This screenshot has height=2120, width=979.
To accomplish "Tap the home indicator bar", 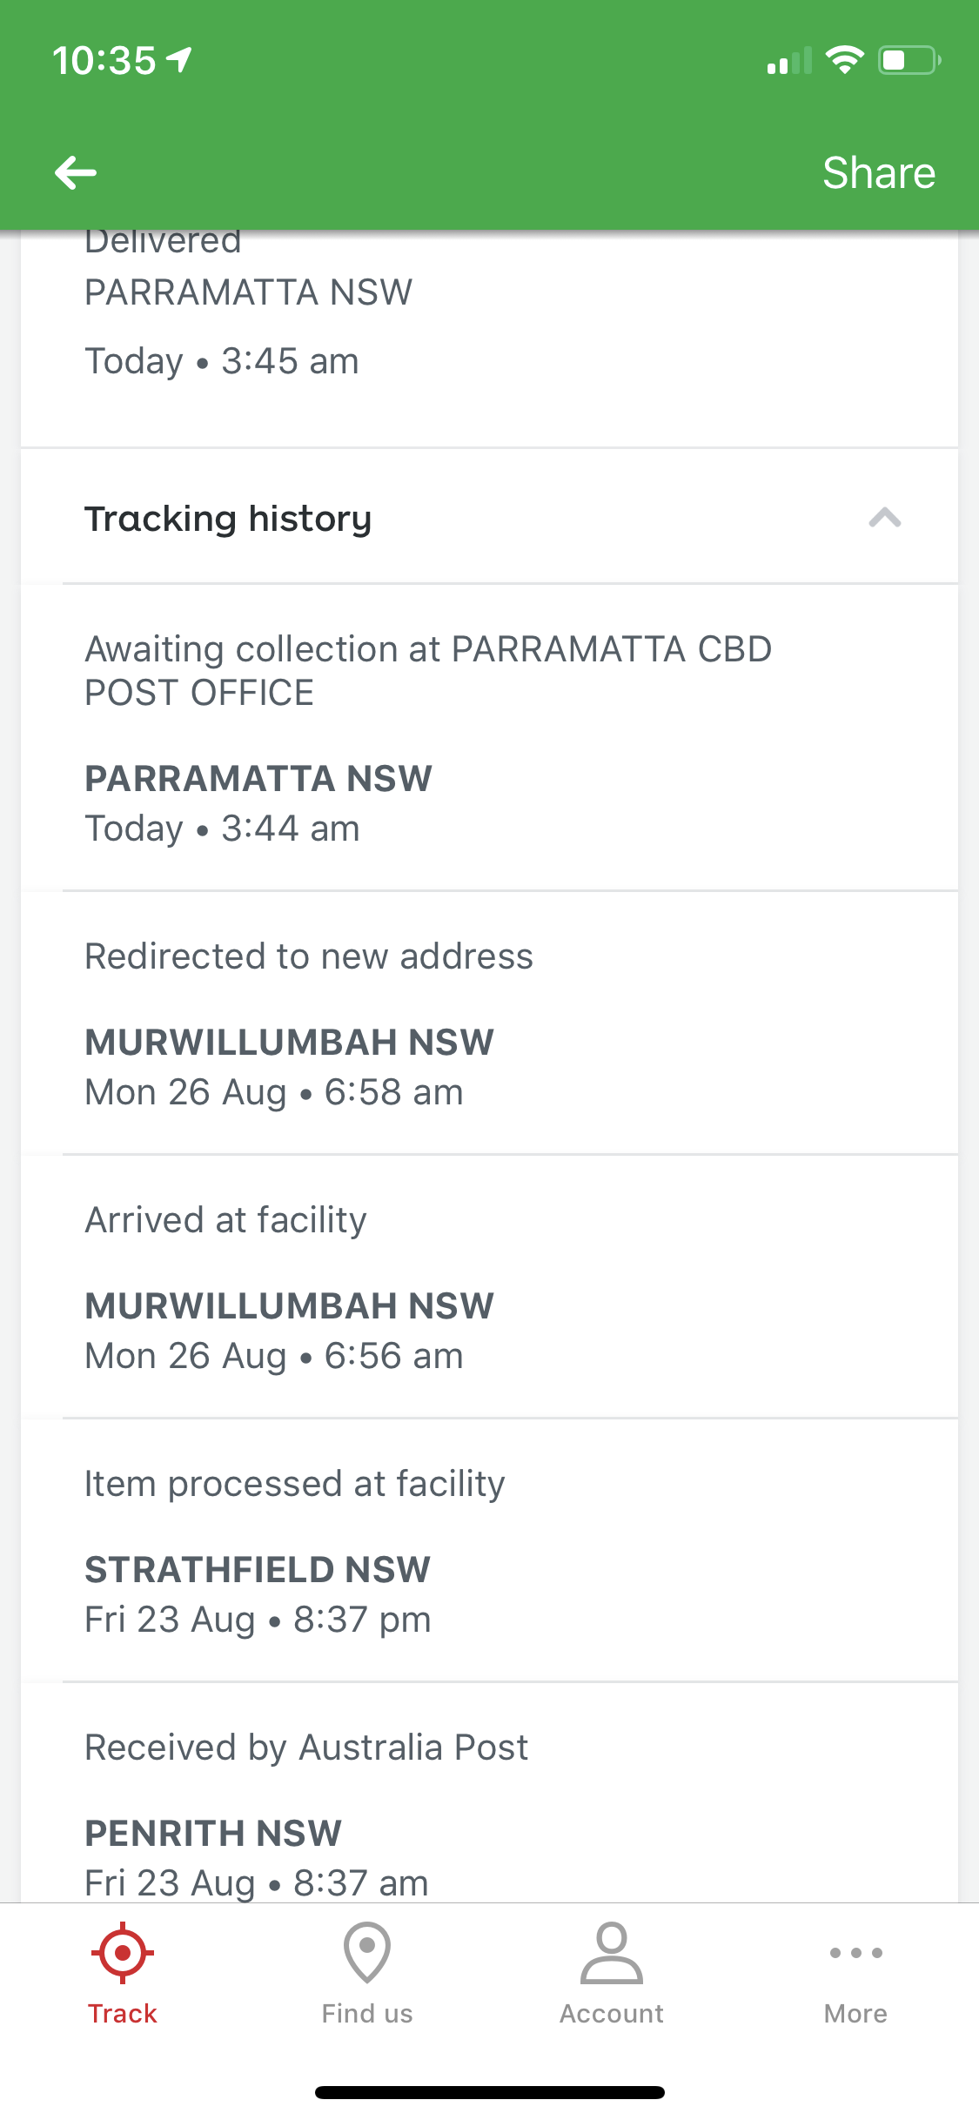I will [x=490, y=2092].
